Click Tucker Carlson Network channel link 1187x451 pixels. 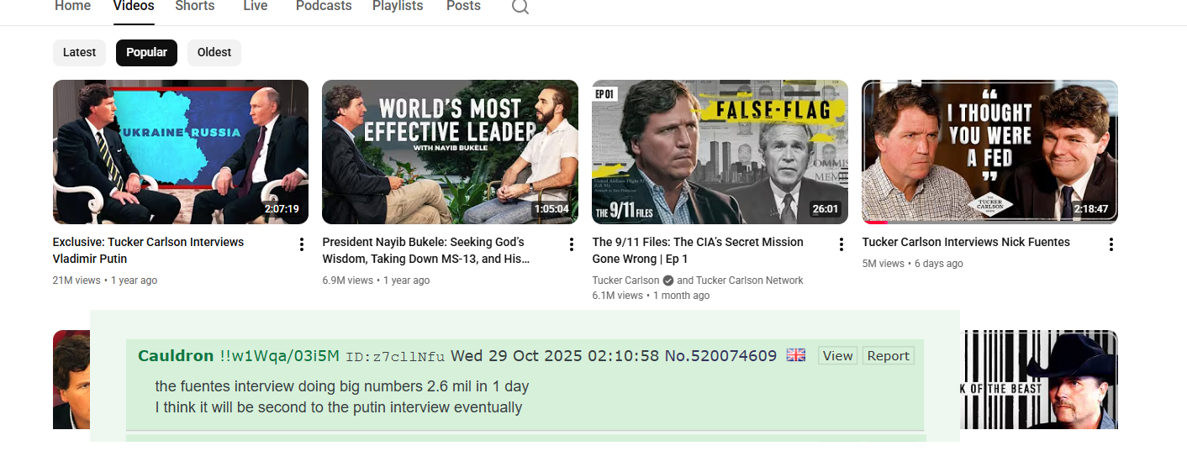pyautogui.click(x=750, y=281)
